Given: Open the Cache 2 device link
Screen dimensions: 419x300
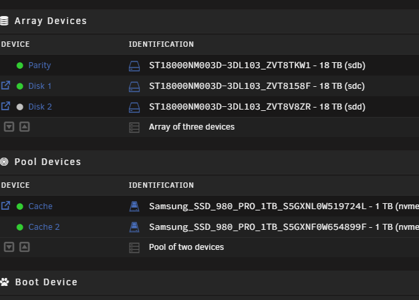Looking at the screenshot, I should (x=44, y=227).
